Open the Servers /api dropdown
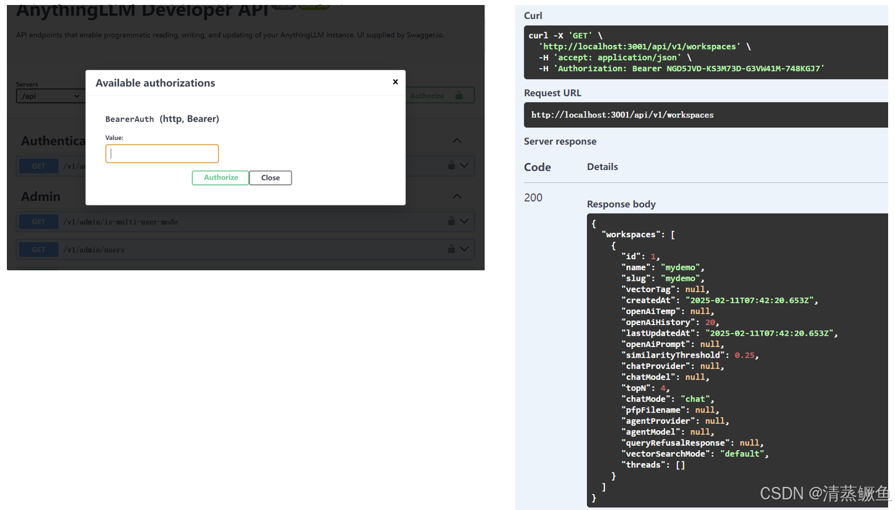Image resolution: width=895 pixels, height=510 pixels. [51, 96]
